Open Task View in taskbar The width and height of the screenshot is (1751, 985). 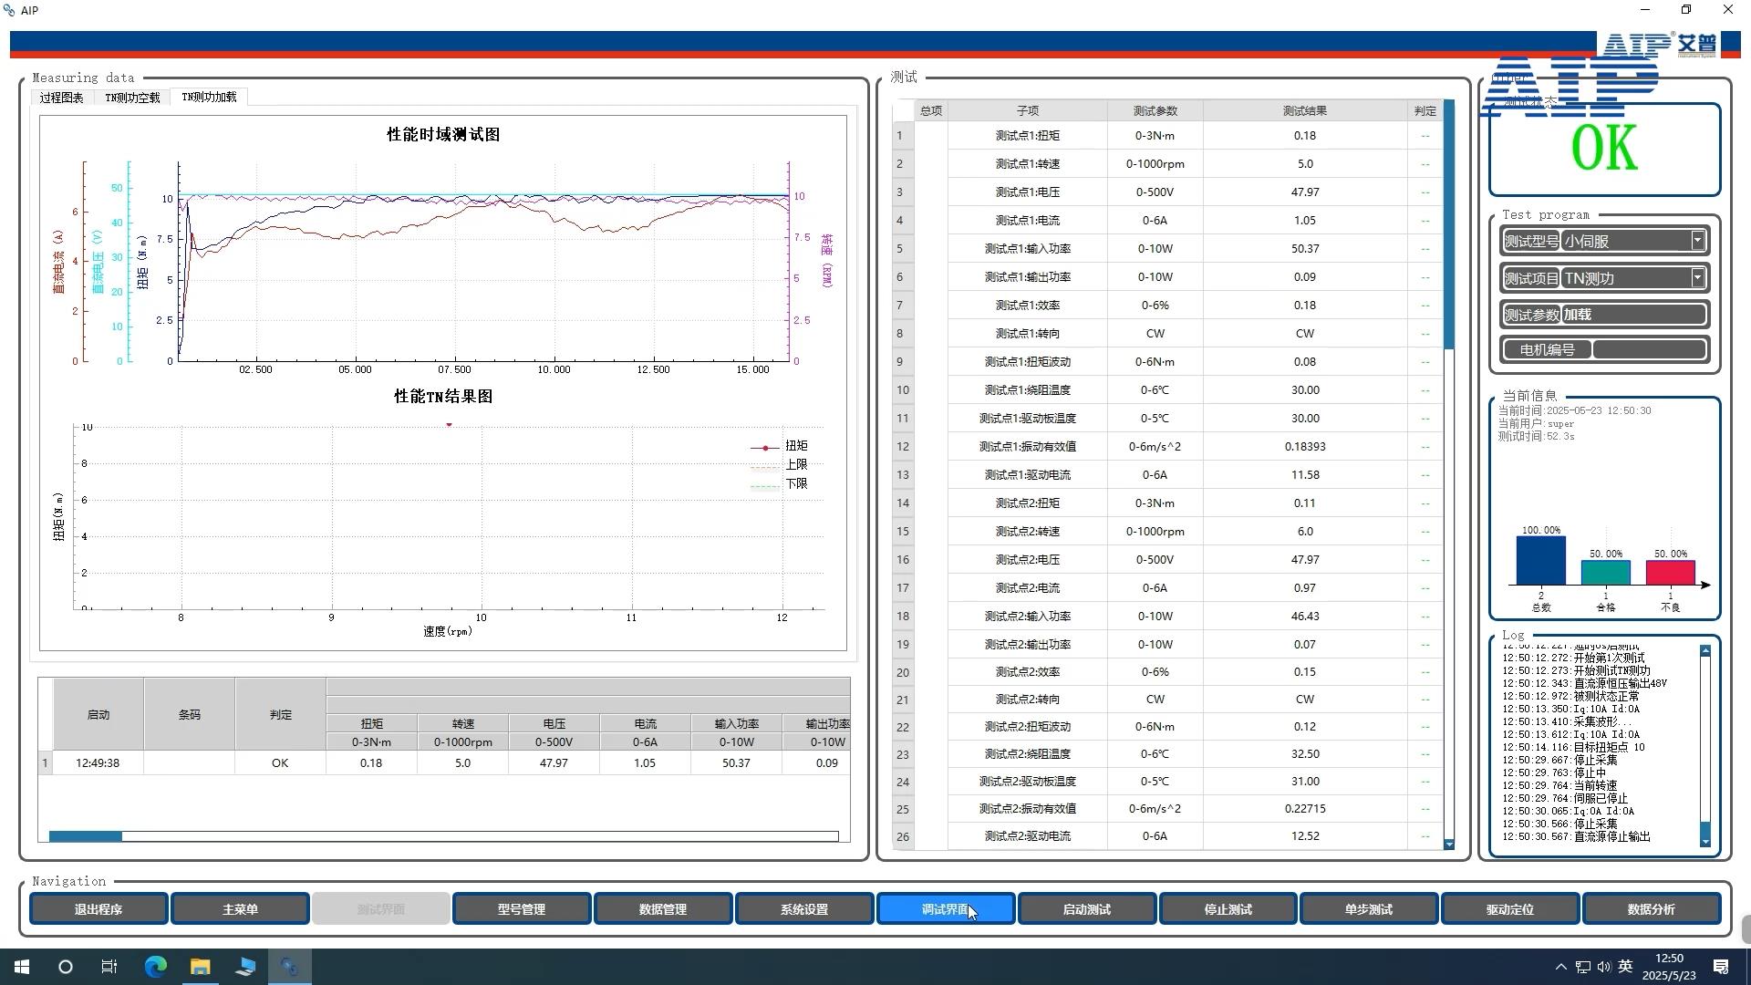click(x=109, y=967)
